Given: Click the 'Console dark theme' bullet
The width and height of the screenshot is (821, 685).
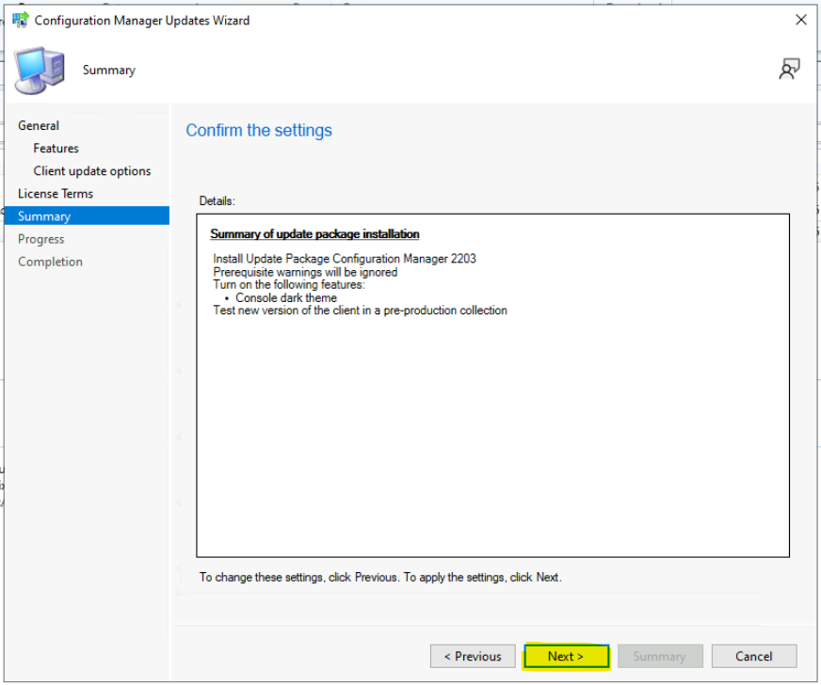Looking at the screenshot, I should (286, 297).
